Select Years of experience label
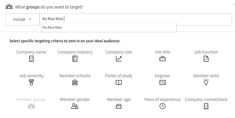Image resolution: width=235 pixels, height=118 pixels. pyautogui.click(x=163, y=99)
